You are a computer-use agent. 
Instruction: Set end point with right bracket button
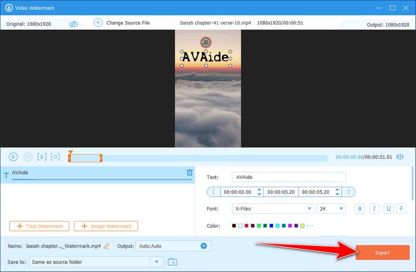[x=348, y=192]
